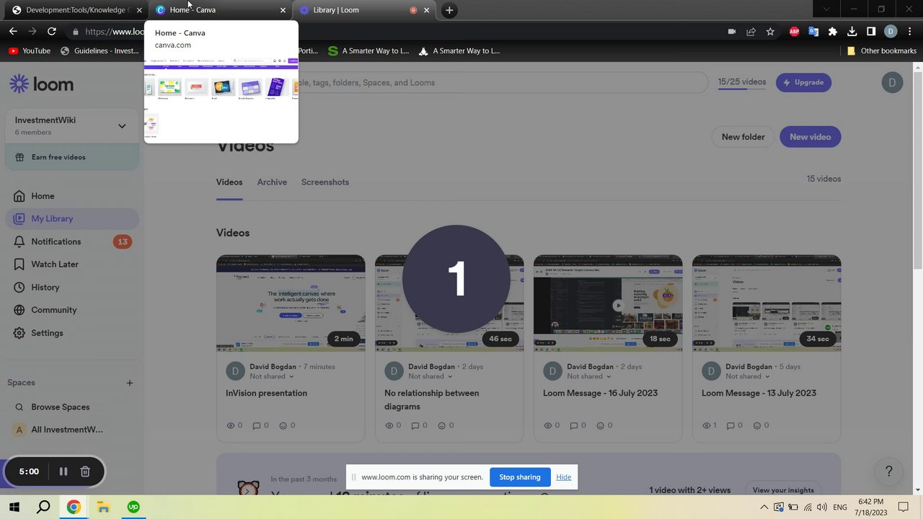Select My Library in the sidebar
This screenshot has height=519, width=923.
pos(71,218)
